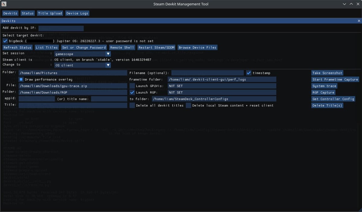
Task: Click the RGP NOT SET field
Action: click(x=222, y=93)
